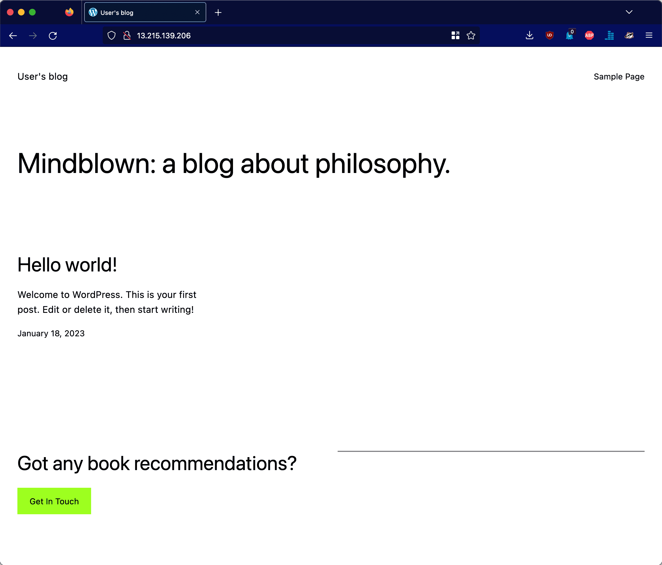Bookmark this page with the star icon
This screenshot has height=565, width=662.
471,35
